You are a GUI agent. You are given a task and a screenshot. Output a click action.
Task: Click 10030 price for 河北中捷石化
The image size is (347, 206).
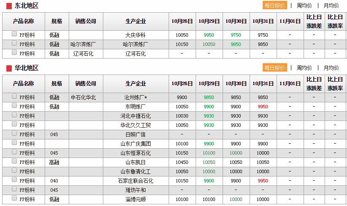pos(182,116)
